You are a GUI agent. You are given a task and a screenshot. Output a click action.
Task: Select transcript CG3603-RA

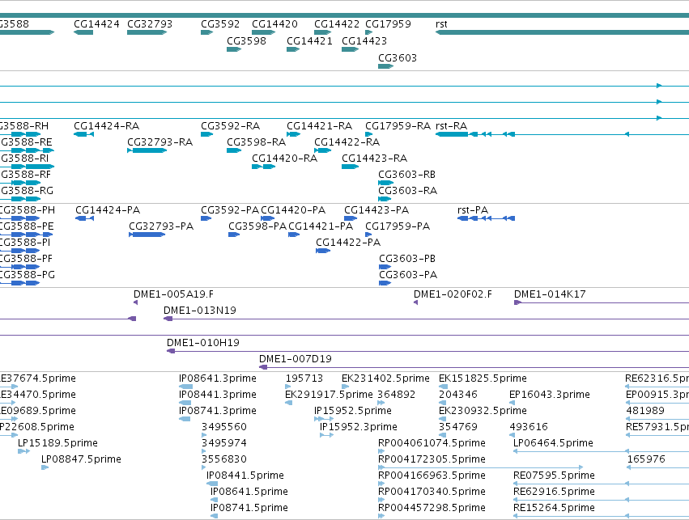click(x=408, y=191)
